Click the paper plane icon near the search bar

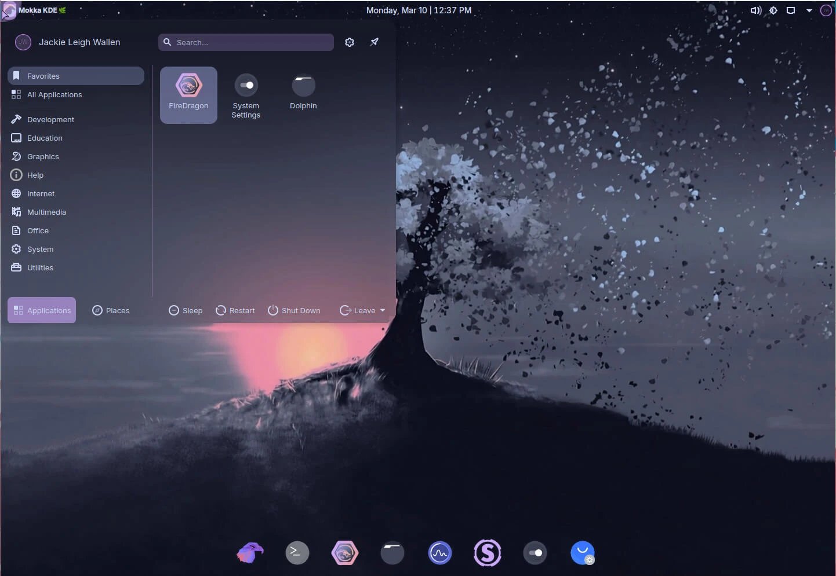coord(375,42)
